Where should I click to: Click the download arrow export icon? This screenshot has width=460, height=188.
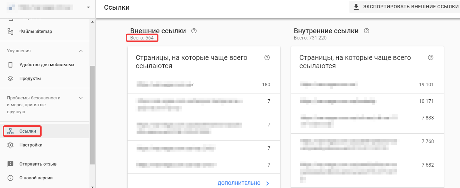click(x=356, y=7)
